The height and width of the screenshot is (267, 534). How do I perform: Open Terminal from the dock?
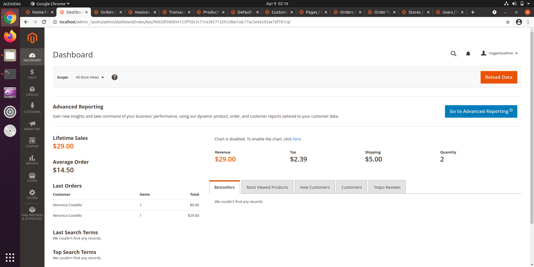pyautogui.click(x=10, y=74)
